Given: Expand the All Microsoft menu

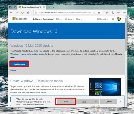Looking at the screenshot, I should point(103,19).
